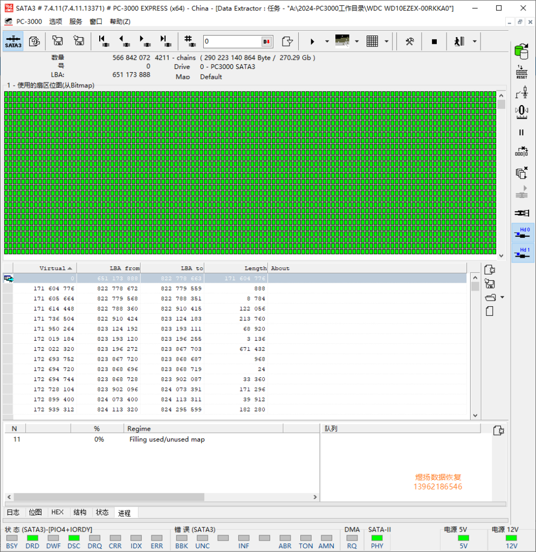This screenshot has width=536, height=552.
Task: Open the exit icon dropdown arrow
Action: [x=474, y=42]
